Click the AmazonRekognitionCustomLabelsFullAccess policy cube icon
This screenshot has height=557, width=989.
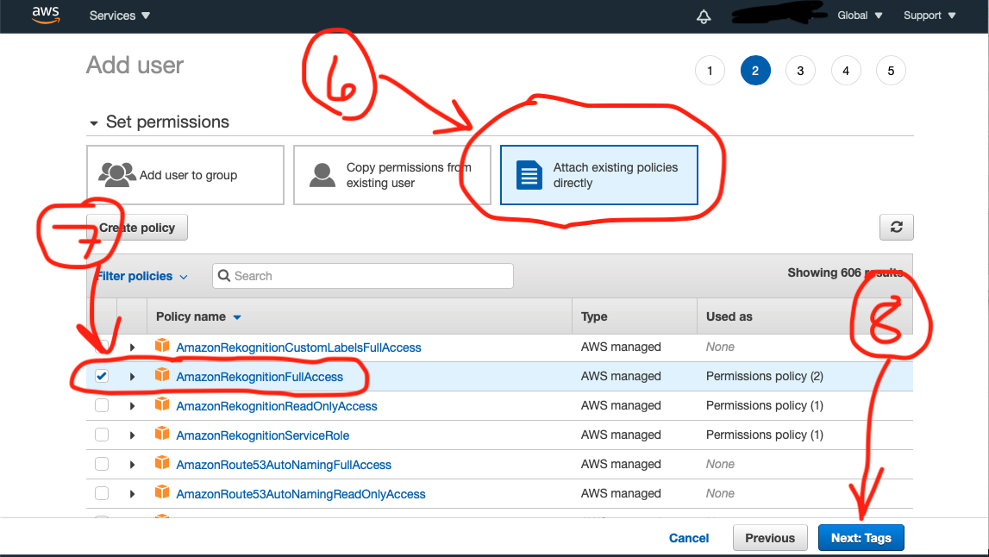pos(162,345)
